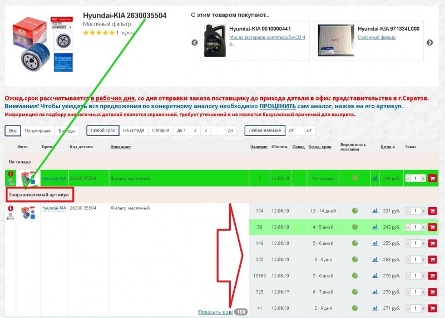Open price chart for the 10889-quantity row
Image resolution: width=445 pixels, height=318 pixels.
click(375, 275)
